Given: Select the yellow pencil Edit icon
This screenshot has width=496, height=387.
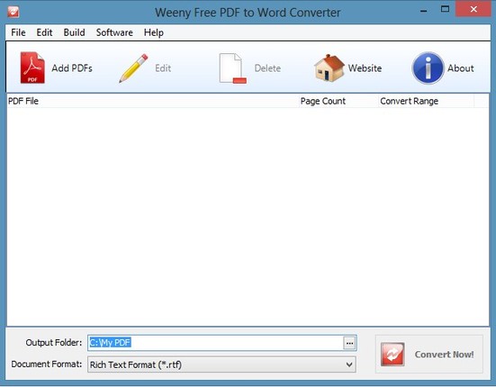Looking at the screenshot, I should pos(133,68).
